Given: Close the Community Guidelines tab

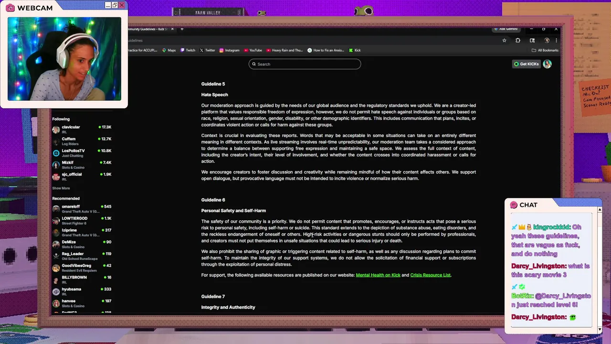Looking at the screenshot, I should 172,29.
